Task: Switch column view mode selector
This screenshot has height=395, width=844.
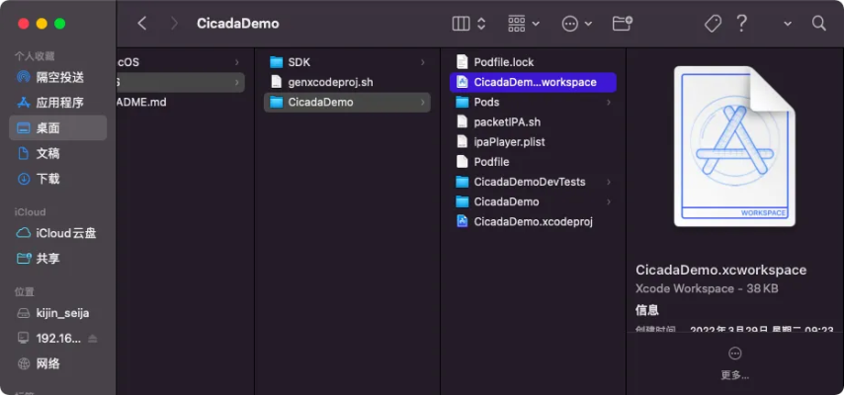Action: (468, 23)
